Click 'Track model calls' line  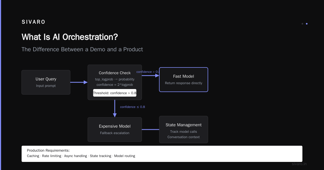coord(184,132)
